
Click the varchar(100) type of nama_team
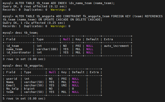47,49
